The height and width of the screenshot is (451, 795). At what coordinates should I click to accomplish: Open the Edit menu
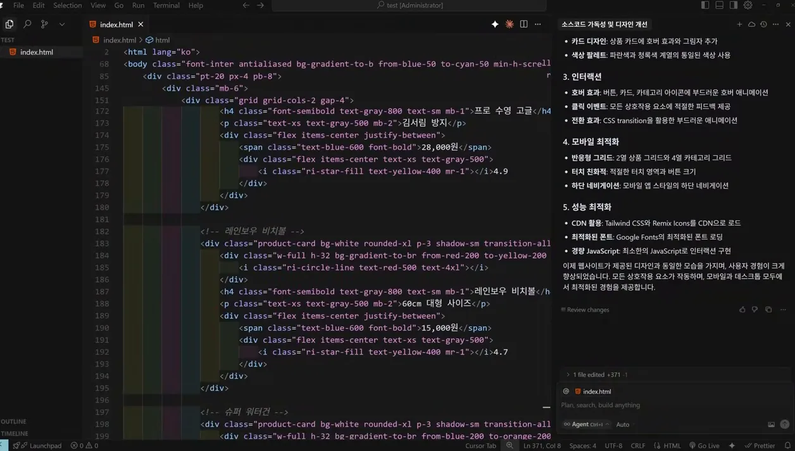coord(39,5)
